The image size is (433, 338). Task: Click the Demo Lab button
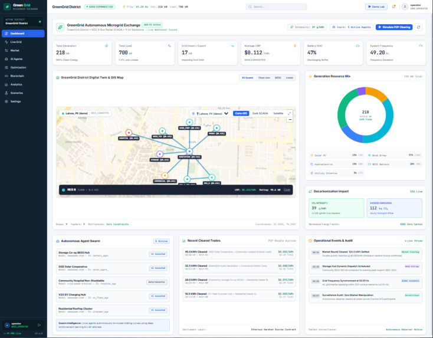tap(376, 6)
